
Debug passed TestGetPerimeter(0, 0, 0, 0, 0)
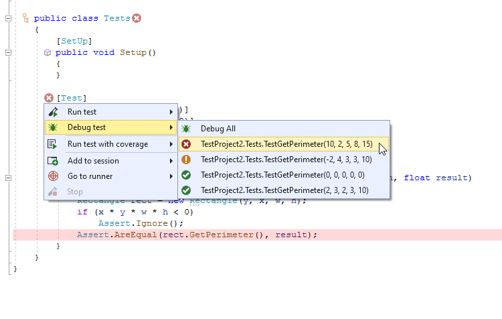tap(284, 175)
